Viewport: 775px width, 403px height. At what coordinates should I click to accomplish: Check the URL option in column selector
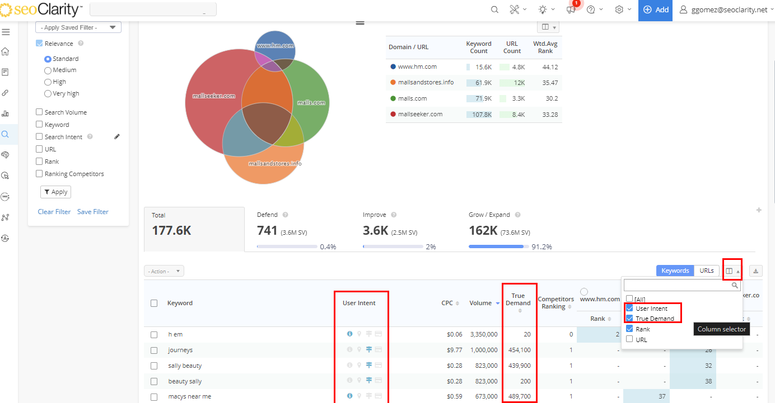pos(630,339)
